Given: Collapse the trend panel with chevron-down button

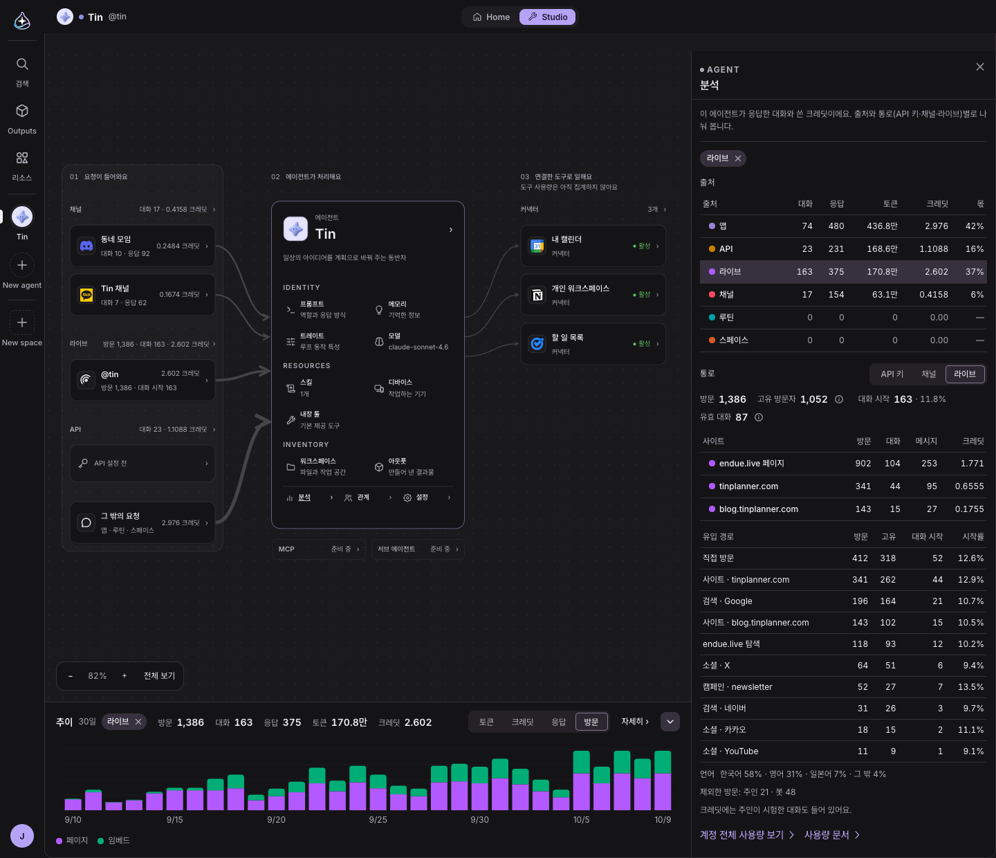Looking at the screenshot, I should [670, 722].
